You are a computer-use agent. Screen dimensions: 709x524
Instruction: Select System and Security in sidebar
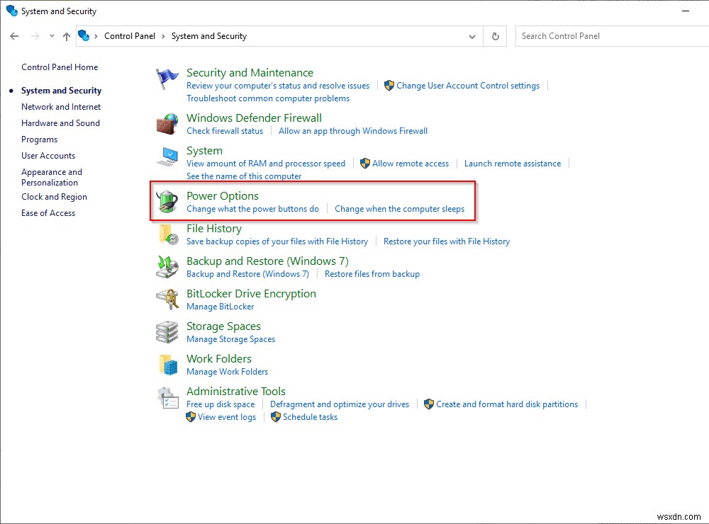point(62,91)
